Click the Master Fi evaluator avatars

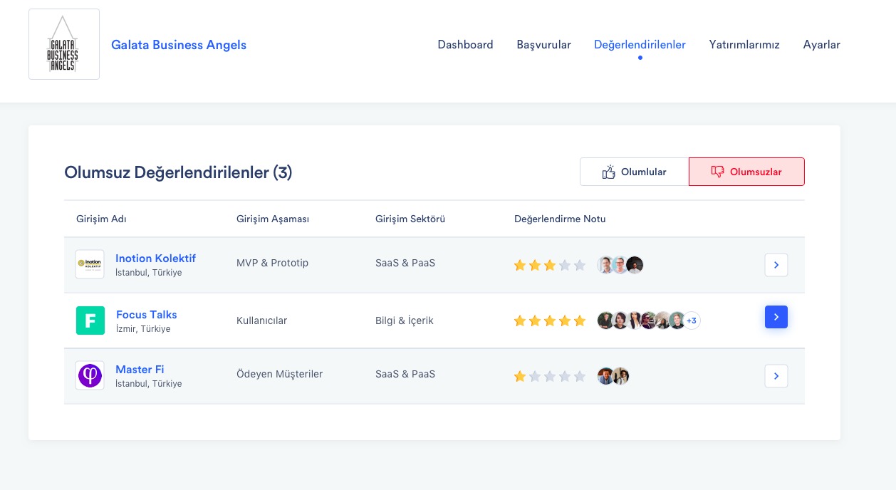(x=613, y=376)
